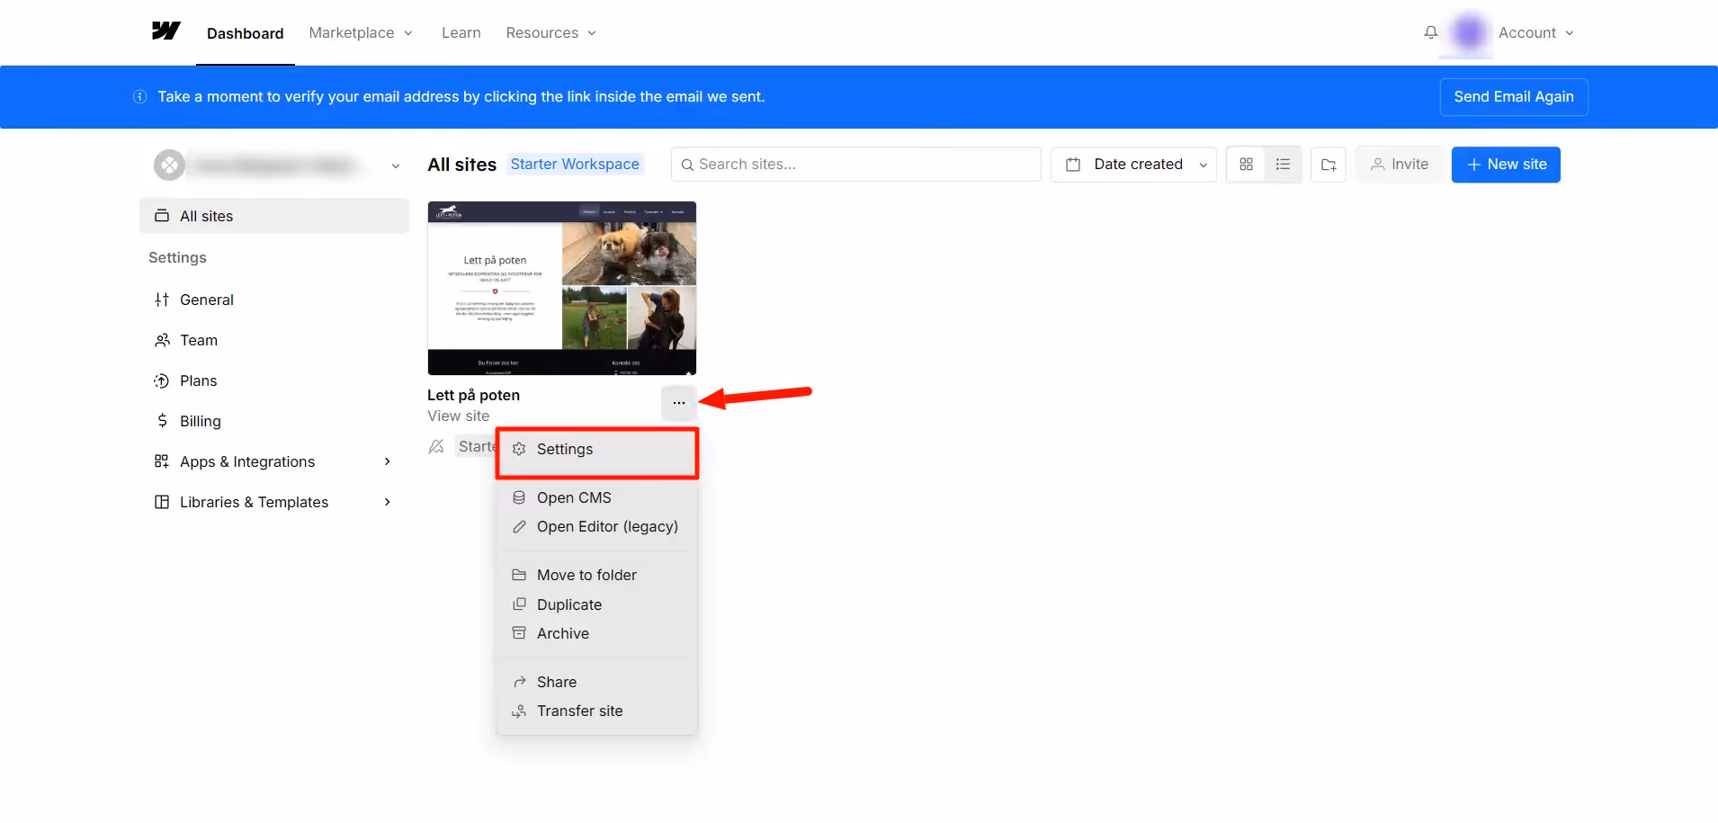Image resolution: width=1718 pixels, height=823 pixels.
Task: Open Billing settings
Action: pyautogui.click(x=274, y=421)
